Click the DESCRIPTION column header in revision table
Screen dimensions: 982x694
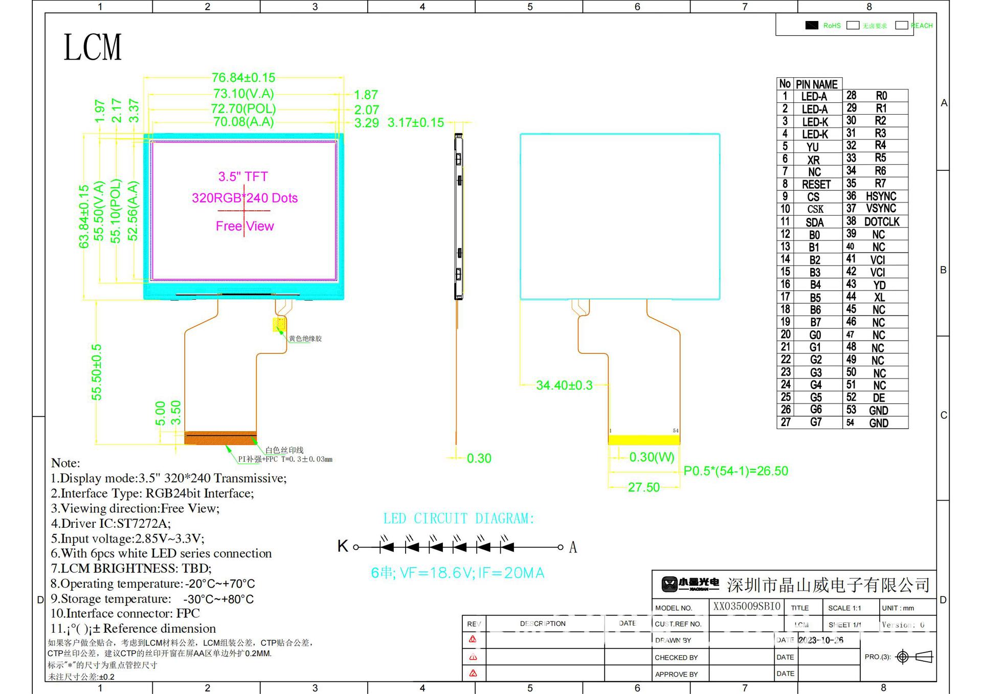pyautogui.click(x=543, y=623)
